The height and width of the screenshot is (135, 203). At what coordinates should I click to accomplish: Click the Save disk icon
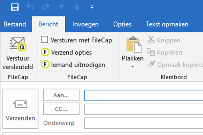15,7
